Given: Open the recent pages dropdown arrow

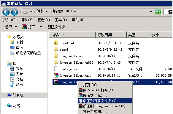Looking at the screenshot, I should (20, 12).
